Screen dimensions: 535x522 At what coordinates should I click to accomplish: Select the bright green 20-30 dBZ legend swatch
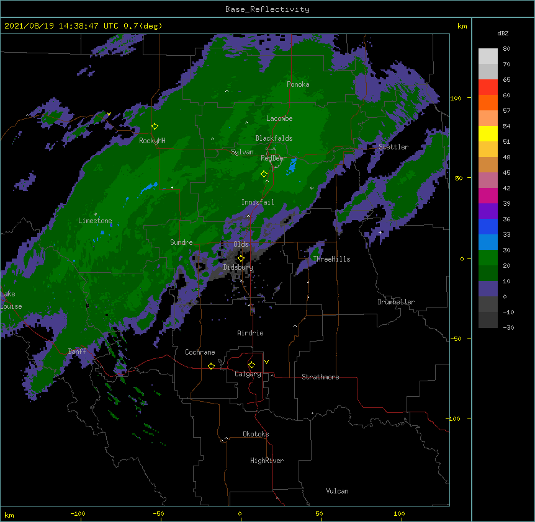pyautogui.click(x=488, y=258)
